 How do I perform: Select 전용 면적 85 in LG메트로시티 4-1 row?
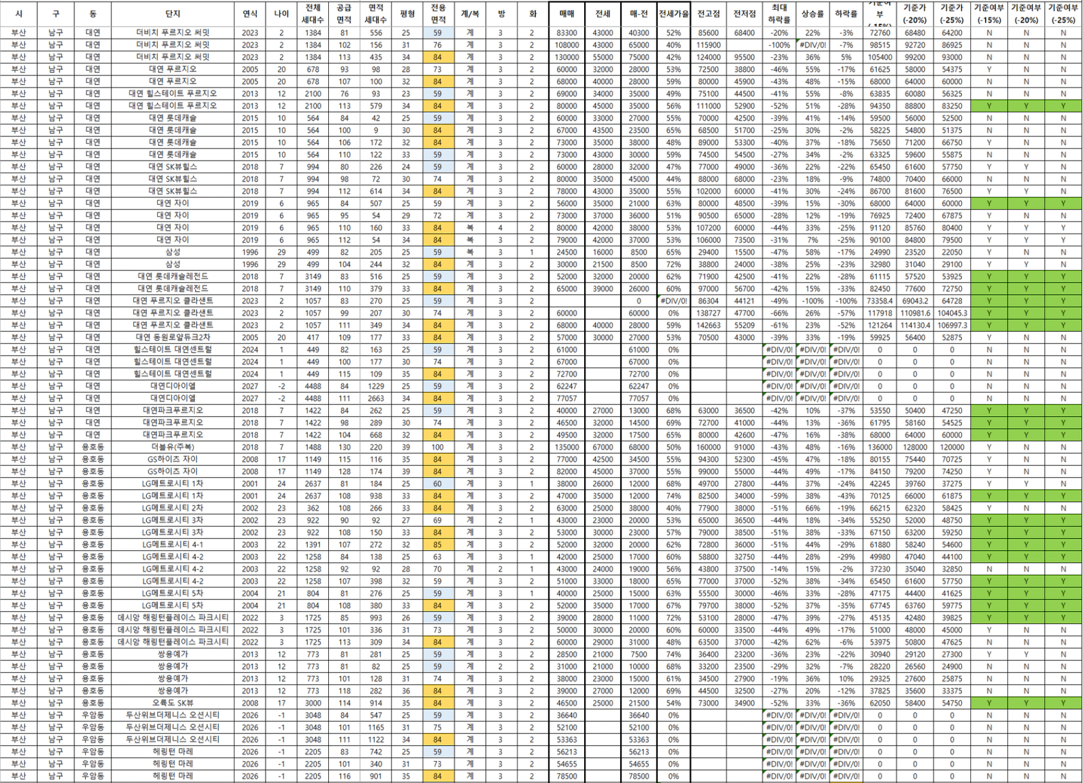(x=438, y=544)
